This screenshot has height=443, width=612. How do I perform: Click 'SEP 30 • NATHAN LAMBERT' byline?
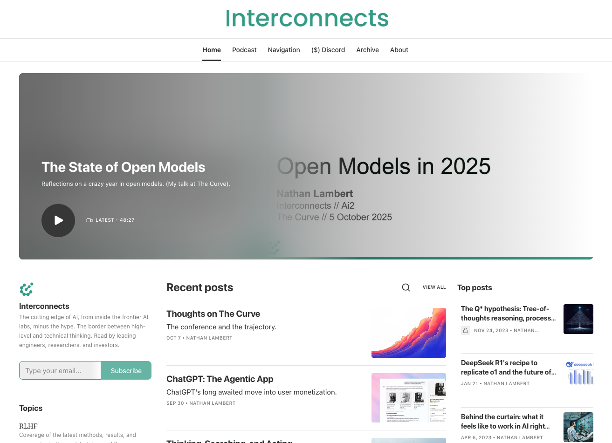(201, 403)
